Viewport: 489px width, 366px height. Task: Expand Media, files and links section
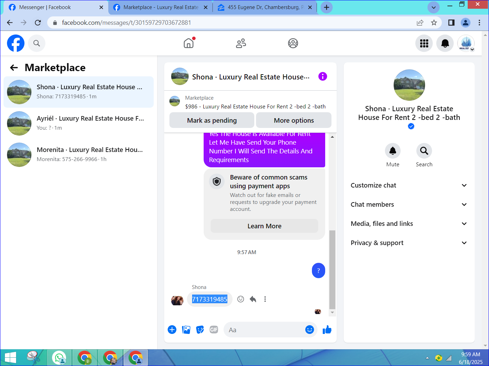(409, 224)
